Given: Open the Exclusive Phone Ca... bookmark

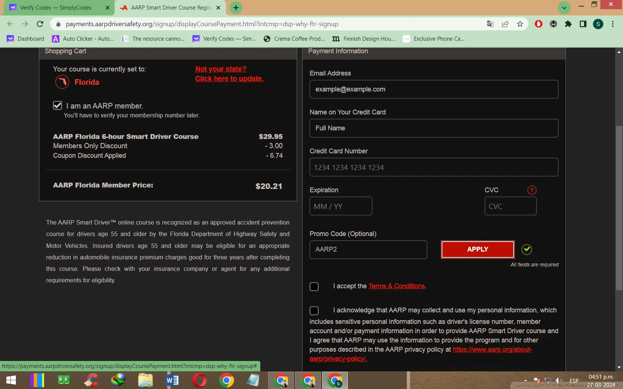Looking at the screenshot, I should coord(434,39).
